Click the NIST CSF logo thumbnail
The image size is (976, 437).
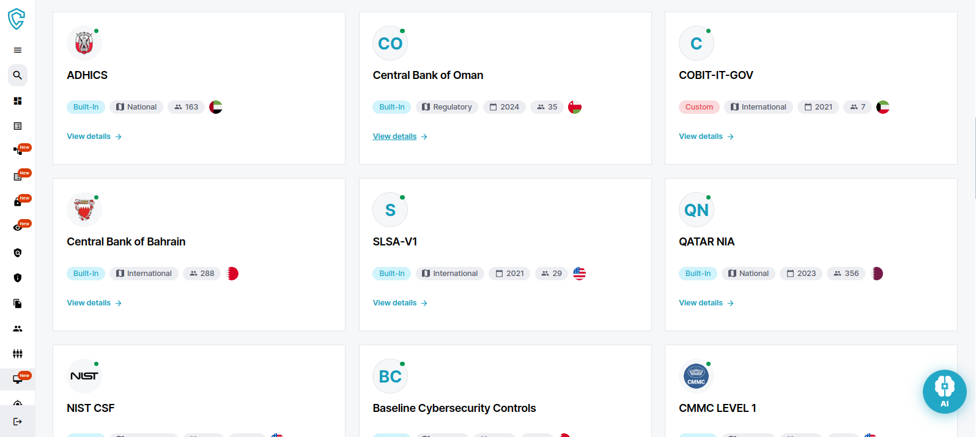84,376
